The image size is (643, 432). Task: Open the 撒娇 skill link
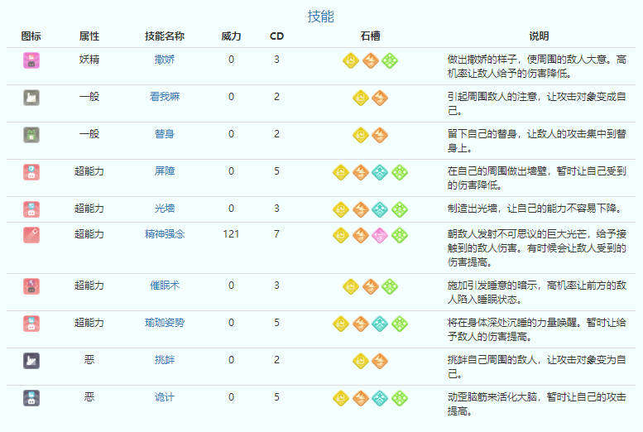pyautogui.click(x=165, y=60)
